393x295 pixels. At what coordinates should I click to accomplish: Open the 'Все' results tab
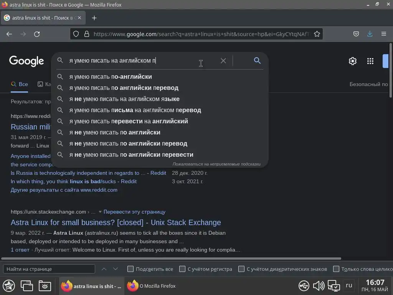coord(19,84)
